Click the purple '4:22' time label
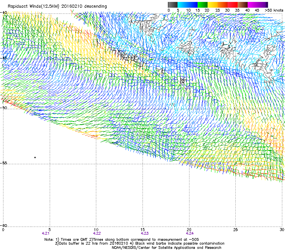The height and width of the screenshot is (250, 285). [x=97, y=233]
